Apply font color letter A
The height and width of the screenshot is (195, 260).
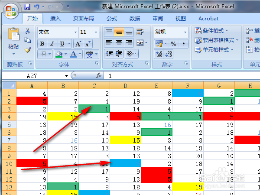pyautogui.click(x=73, y=54)
